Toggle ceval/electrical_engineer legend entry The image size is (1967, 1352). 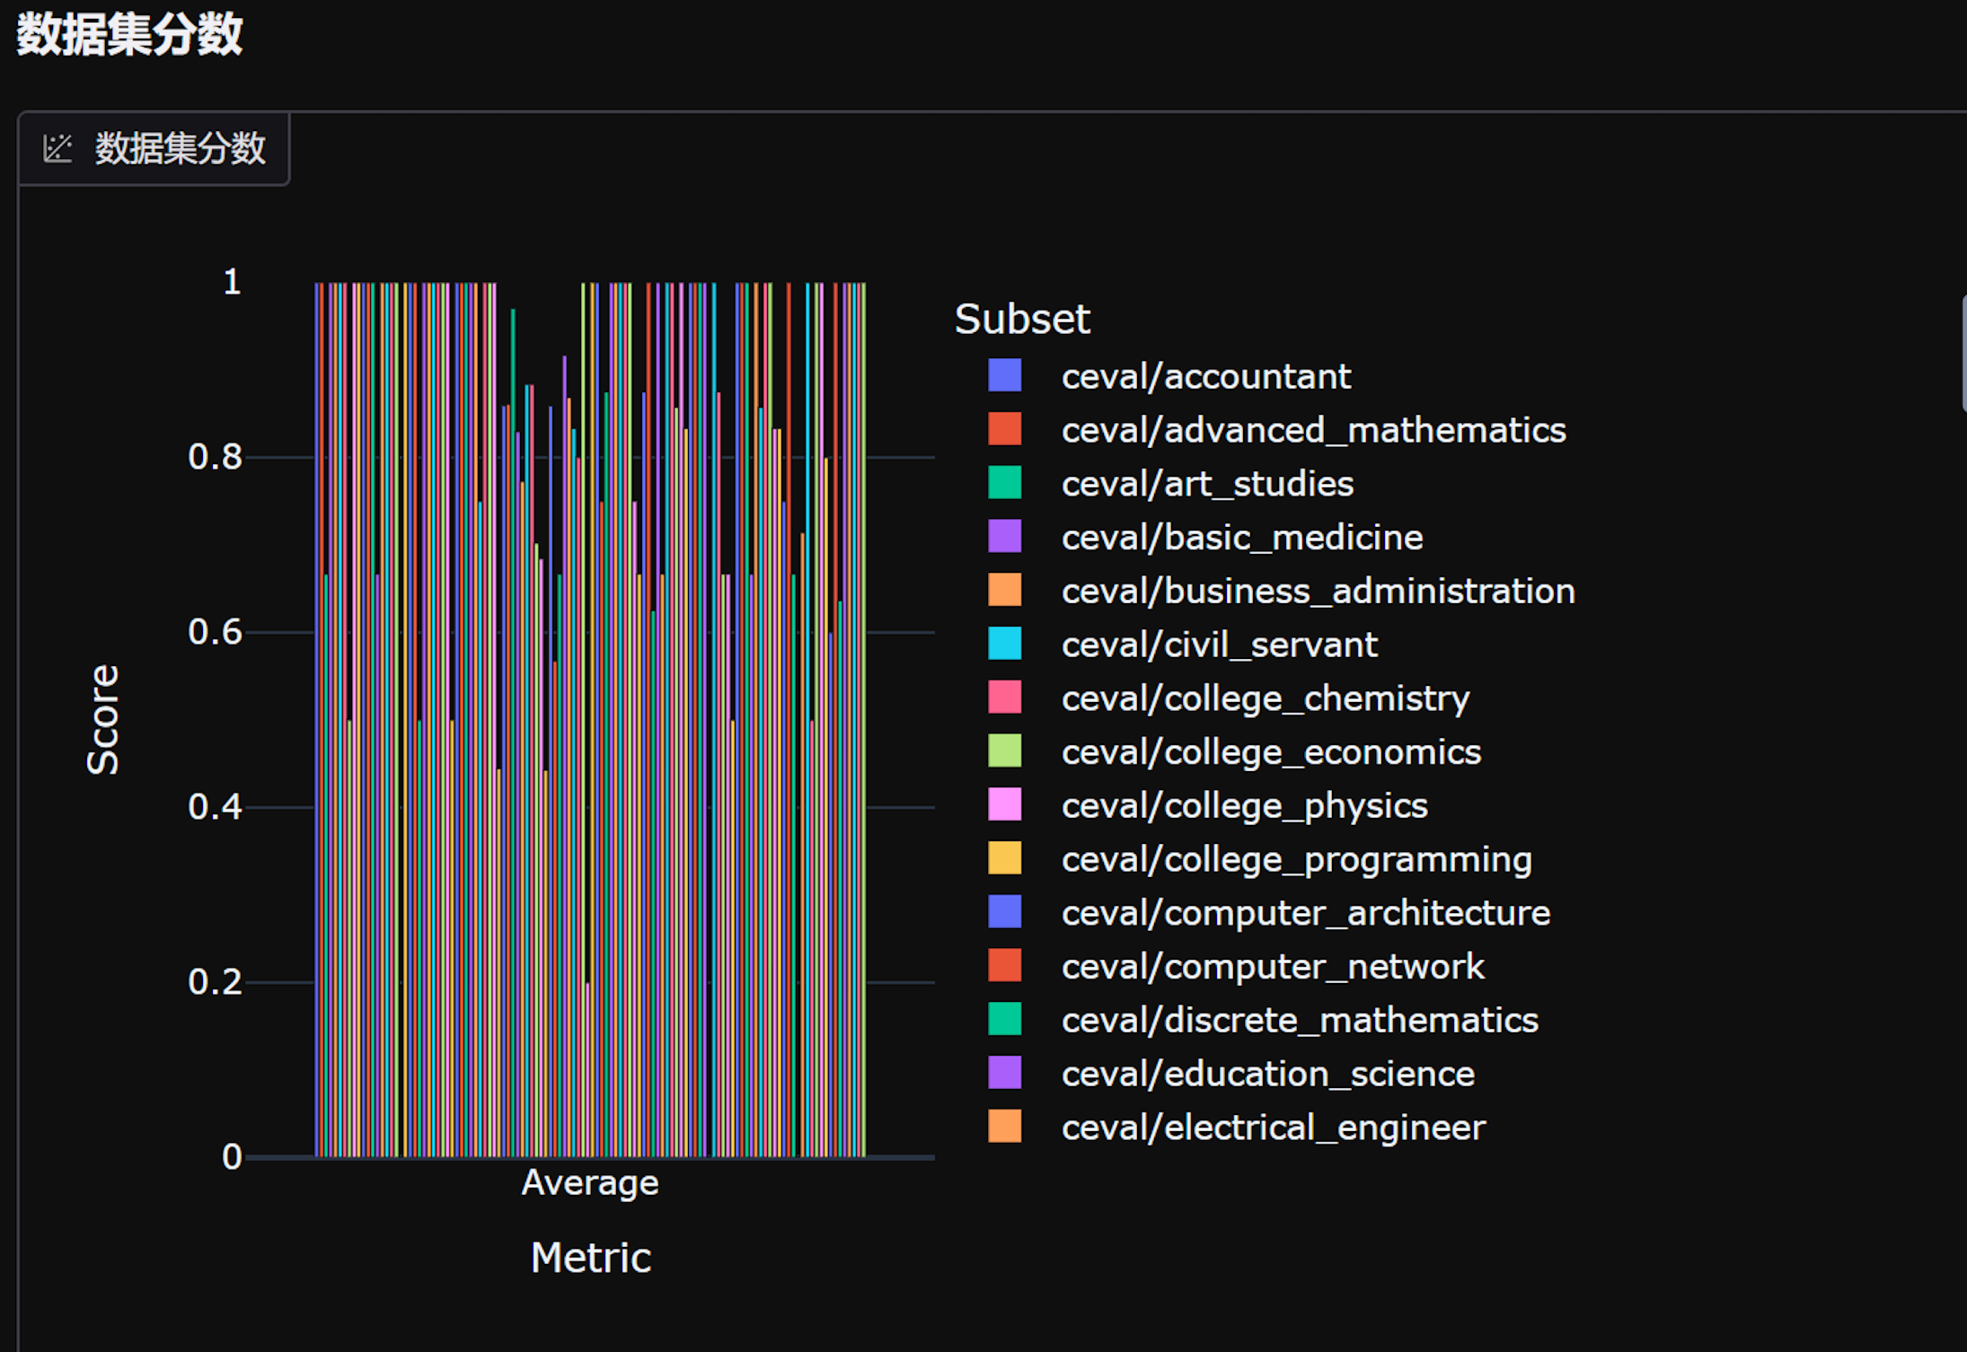(x=1273, y=1127)
